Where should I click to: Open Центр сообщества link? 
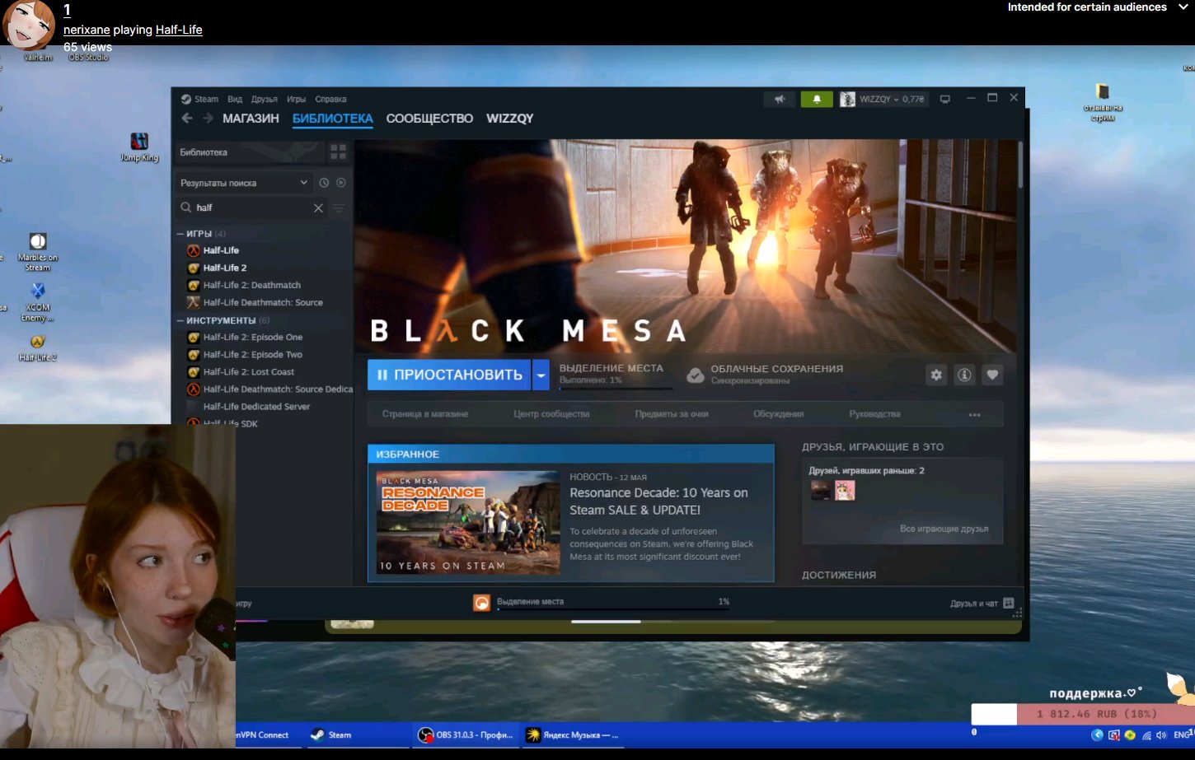pyautogui.click(x=551, y=414)
